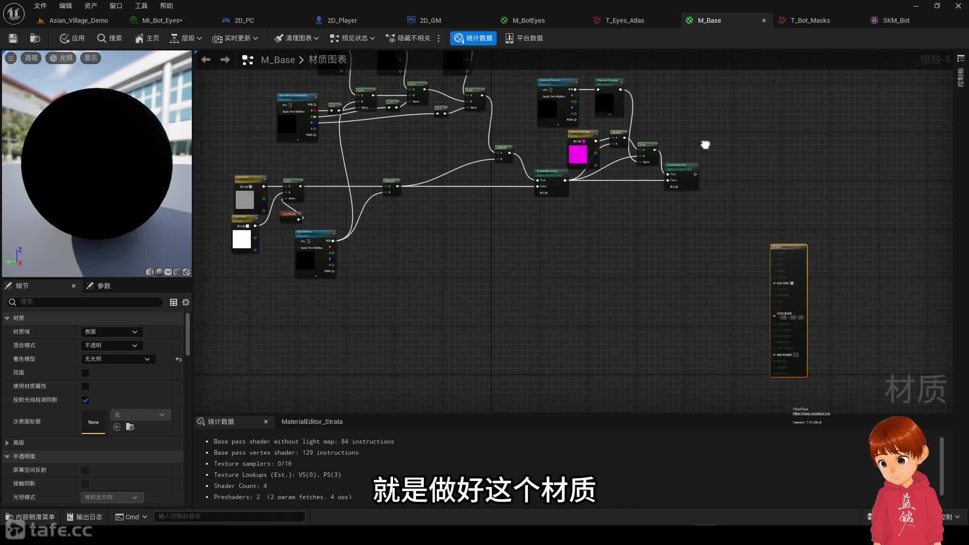The height and width of the screenshot is (545, 969).
Task: Toggle the 屏幕空间反射 checkbox
Action: click(x=85, y=470)
